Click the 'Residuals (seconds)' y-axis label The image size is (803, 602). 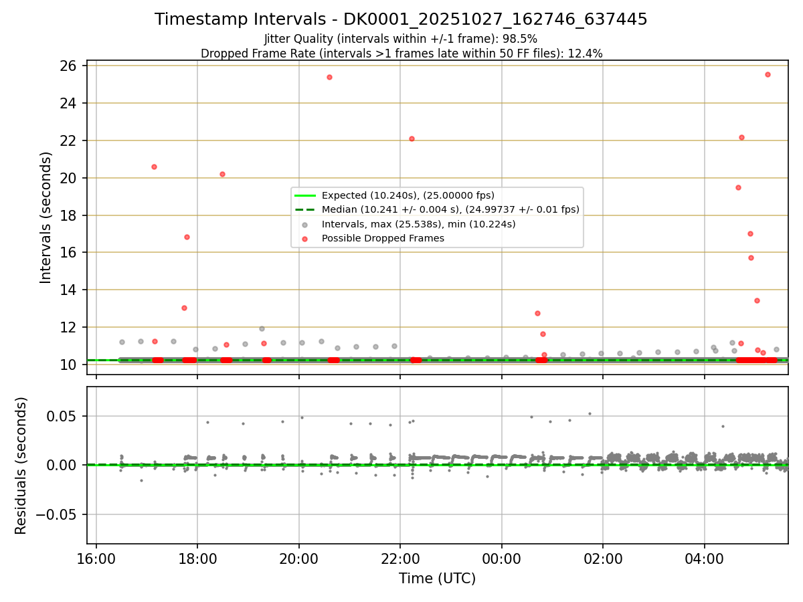coord(21,466)
